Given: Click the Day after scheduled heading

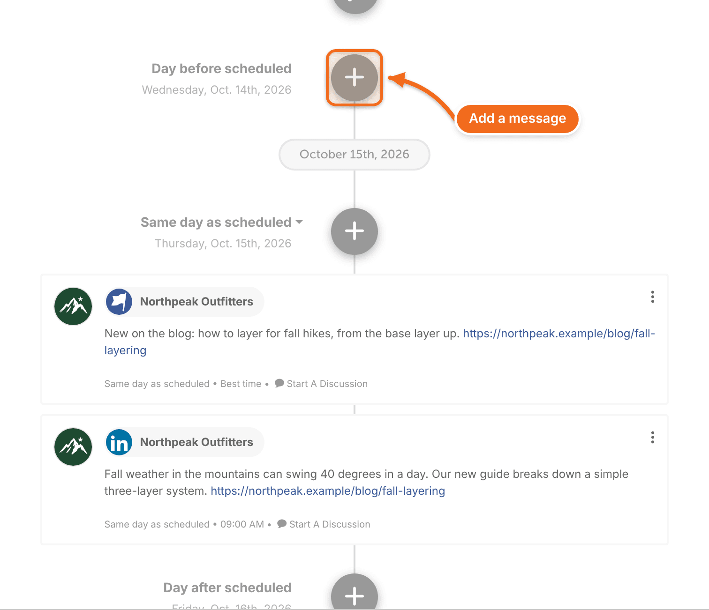Looking at the screenshot, I should click(227, 588).
